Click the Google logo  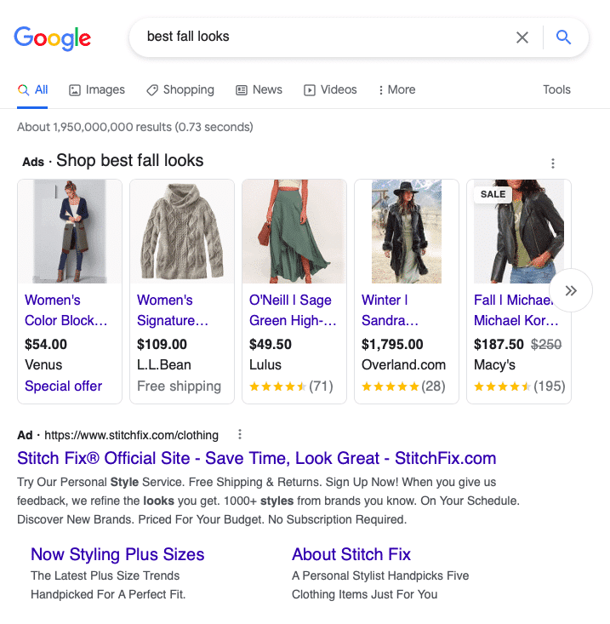(x=53, y=38)
